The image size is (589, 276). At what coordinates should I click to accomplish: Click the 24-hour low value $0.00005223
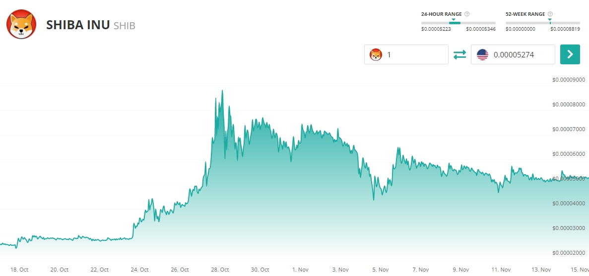(x=437, y=29)
